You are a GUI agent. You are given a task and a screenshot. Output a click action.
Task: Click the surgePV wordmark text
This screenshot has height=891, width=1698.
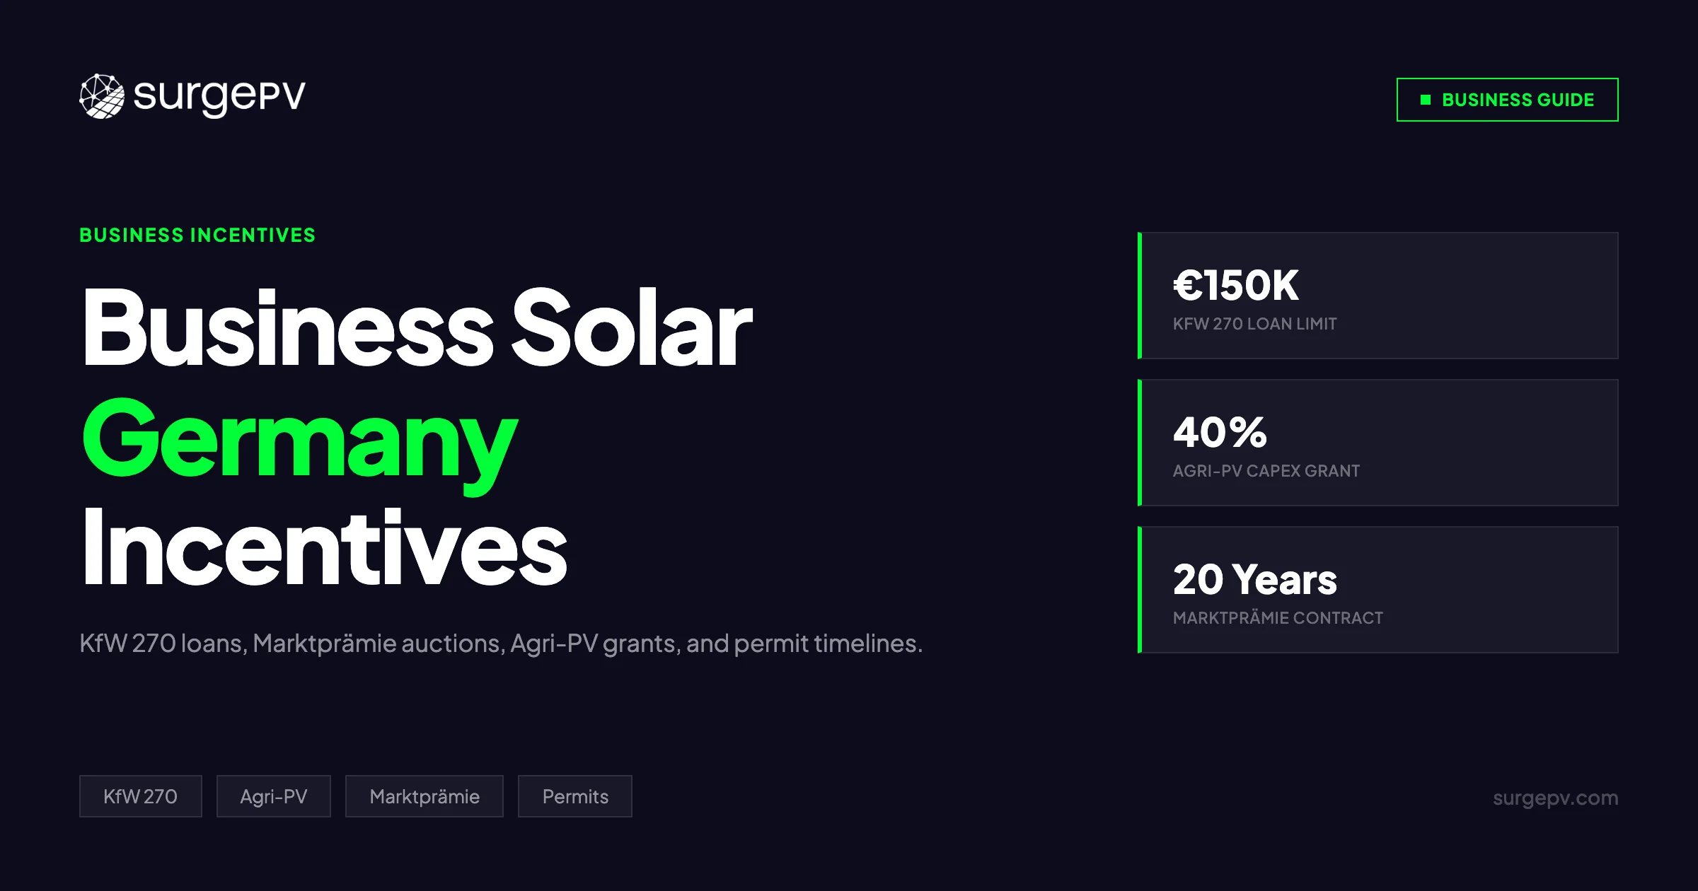pyautogui.click(x=219, y=96)
